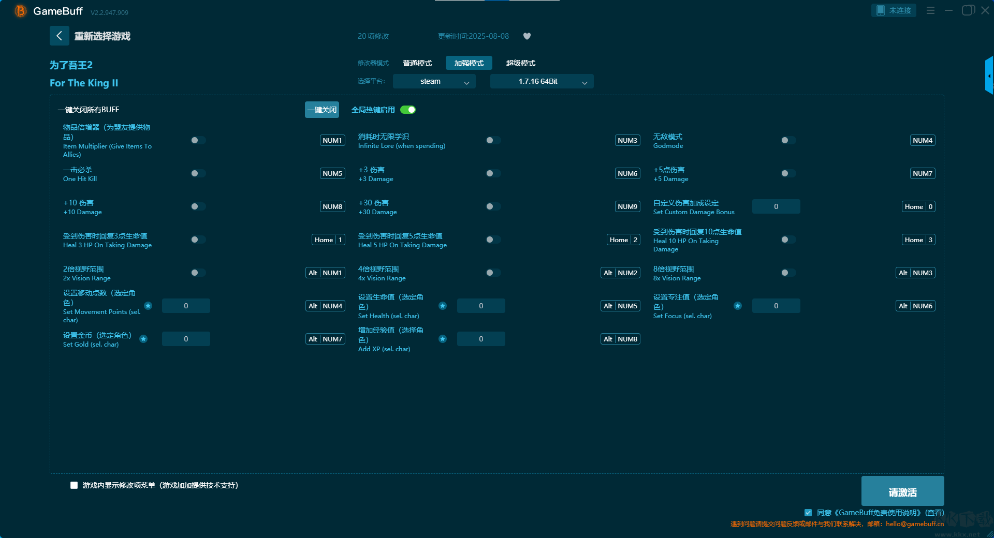Turn on Godmode toggle
The width and height of the screenshot is (994, 538).
coord(788,140)
